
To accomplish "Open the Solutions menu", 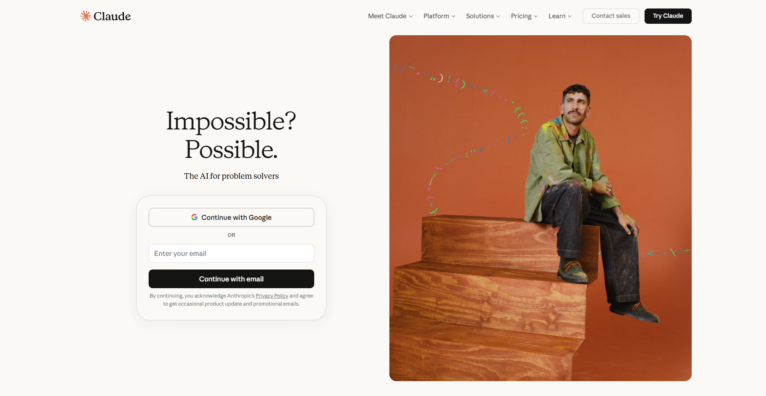I will (x=483, y=16).
